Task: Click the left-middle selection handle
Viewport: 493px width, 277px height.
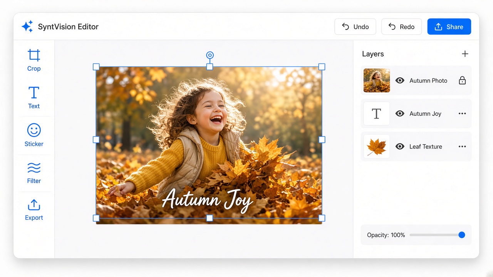Action: (x=96, y=139)
